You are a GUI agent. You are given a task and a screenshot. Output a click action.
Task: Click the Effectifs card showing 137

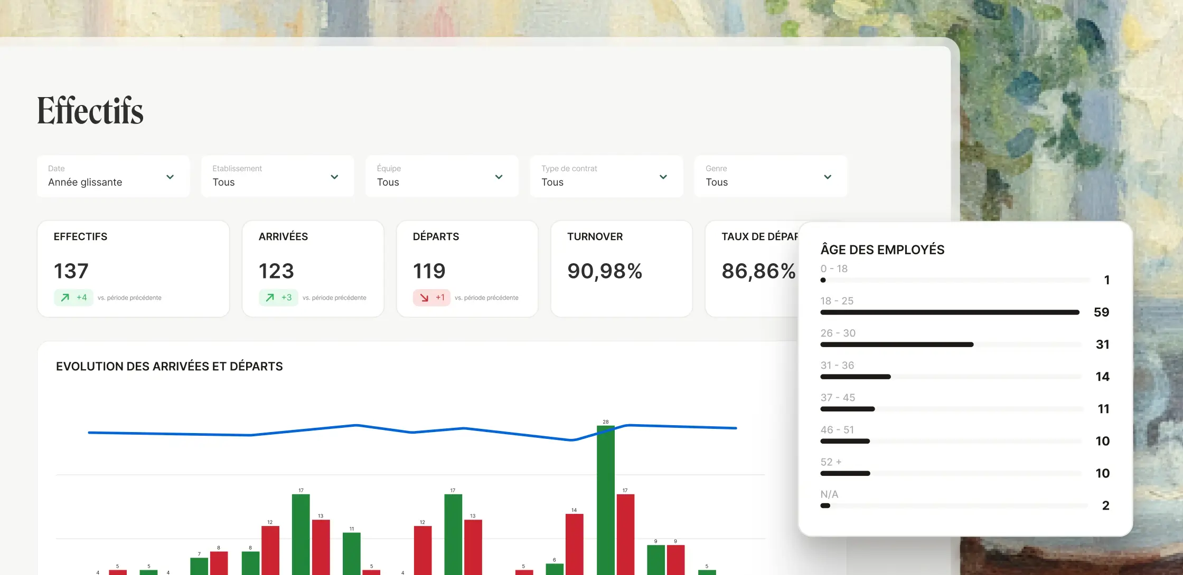[x=133, y=269]
